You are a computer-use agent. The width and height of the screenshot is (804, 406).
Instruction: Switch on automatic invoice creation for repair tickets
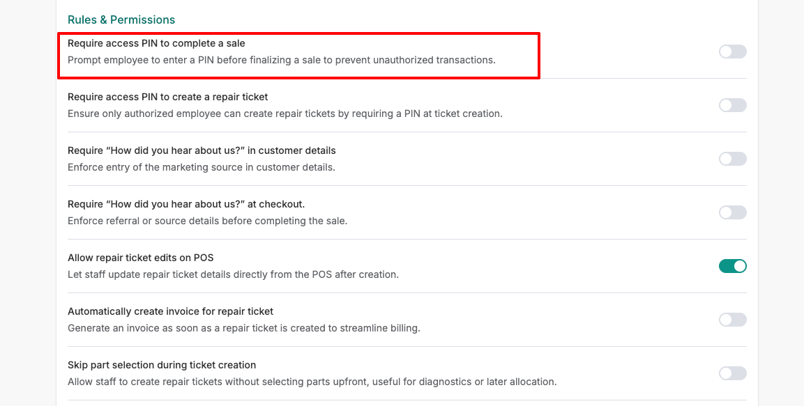click(x=732, y=320)
